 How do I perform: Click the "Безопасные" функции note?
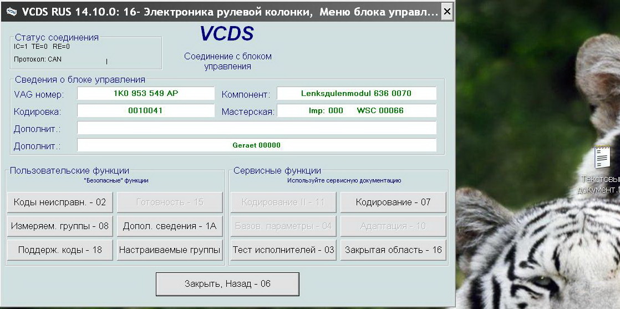[x=116, y=180]
